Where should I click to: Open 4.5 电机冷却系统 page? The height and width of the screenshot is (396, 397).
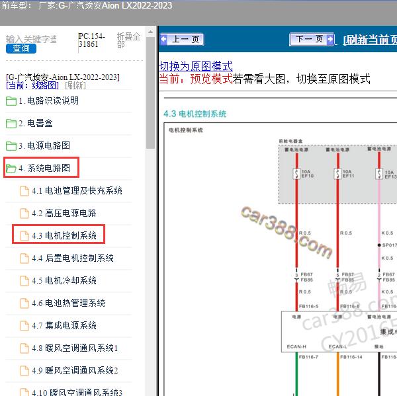(x=64, y=280)
